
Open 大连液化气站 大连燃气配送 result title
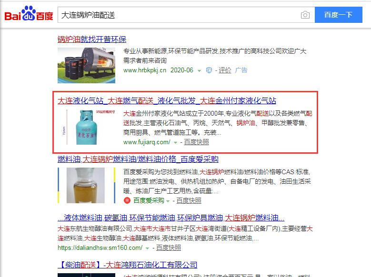pyautogui.click(x=167, y=101)
